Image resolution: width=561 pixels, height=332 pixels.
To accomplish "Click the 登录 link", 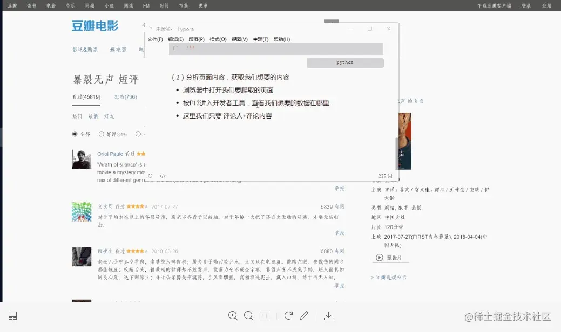I will point(526,6).
